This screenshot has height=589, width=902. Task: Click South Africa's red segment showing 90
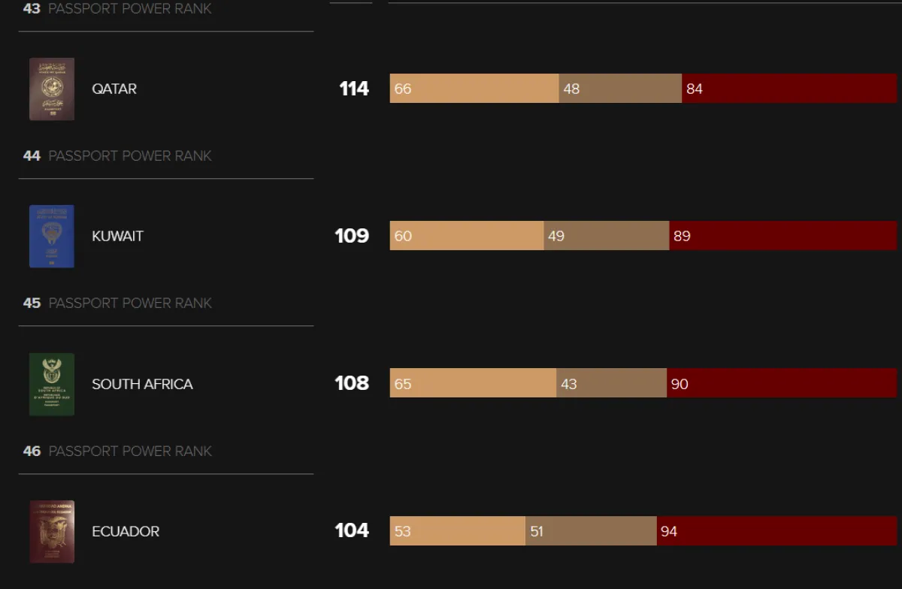pos(782,384)
